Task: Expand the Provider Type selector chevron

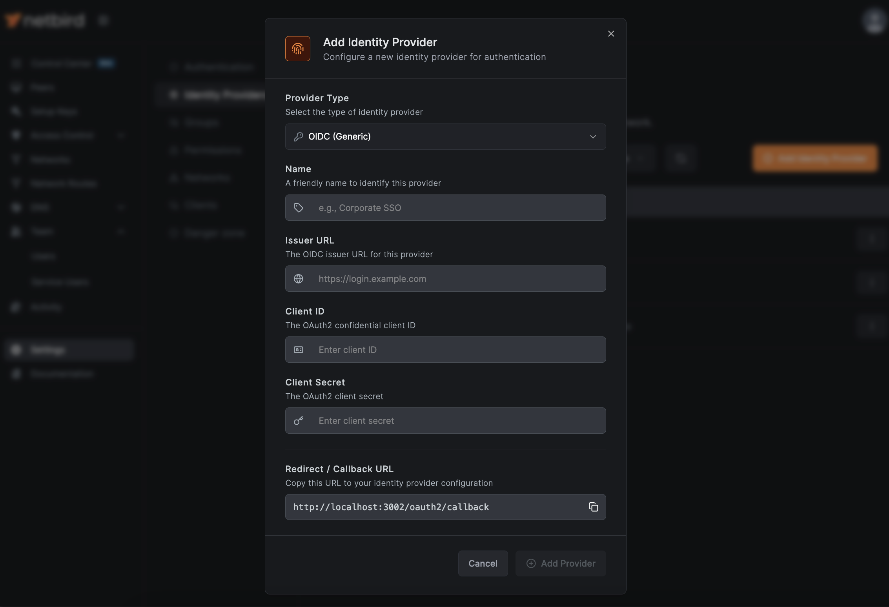Action: 593,137
